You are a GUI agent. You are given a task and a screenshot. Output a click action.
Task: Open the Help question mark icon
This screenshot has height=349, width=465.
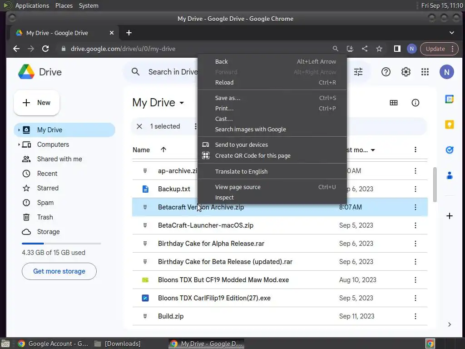coord(386,72)
